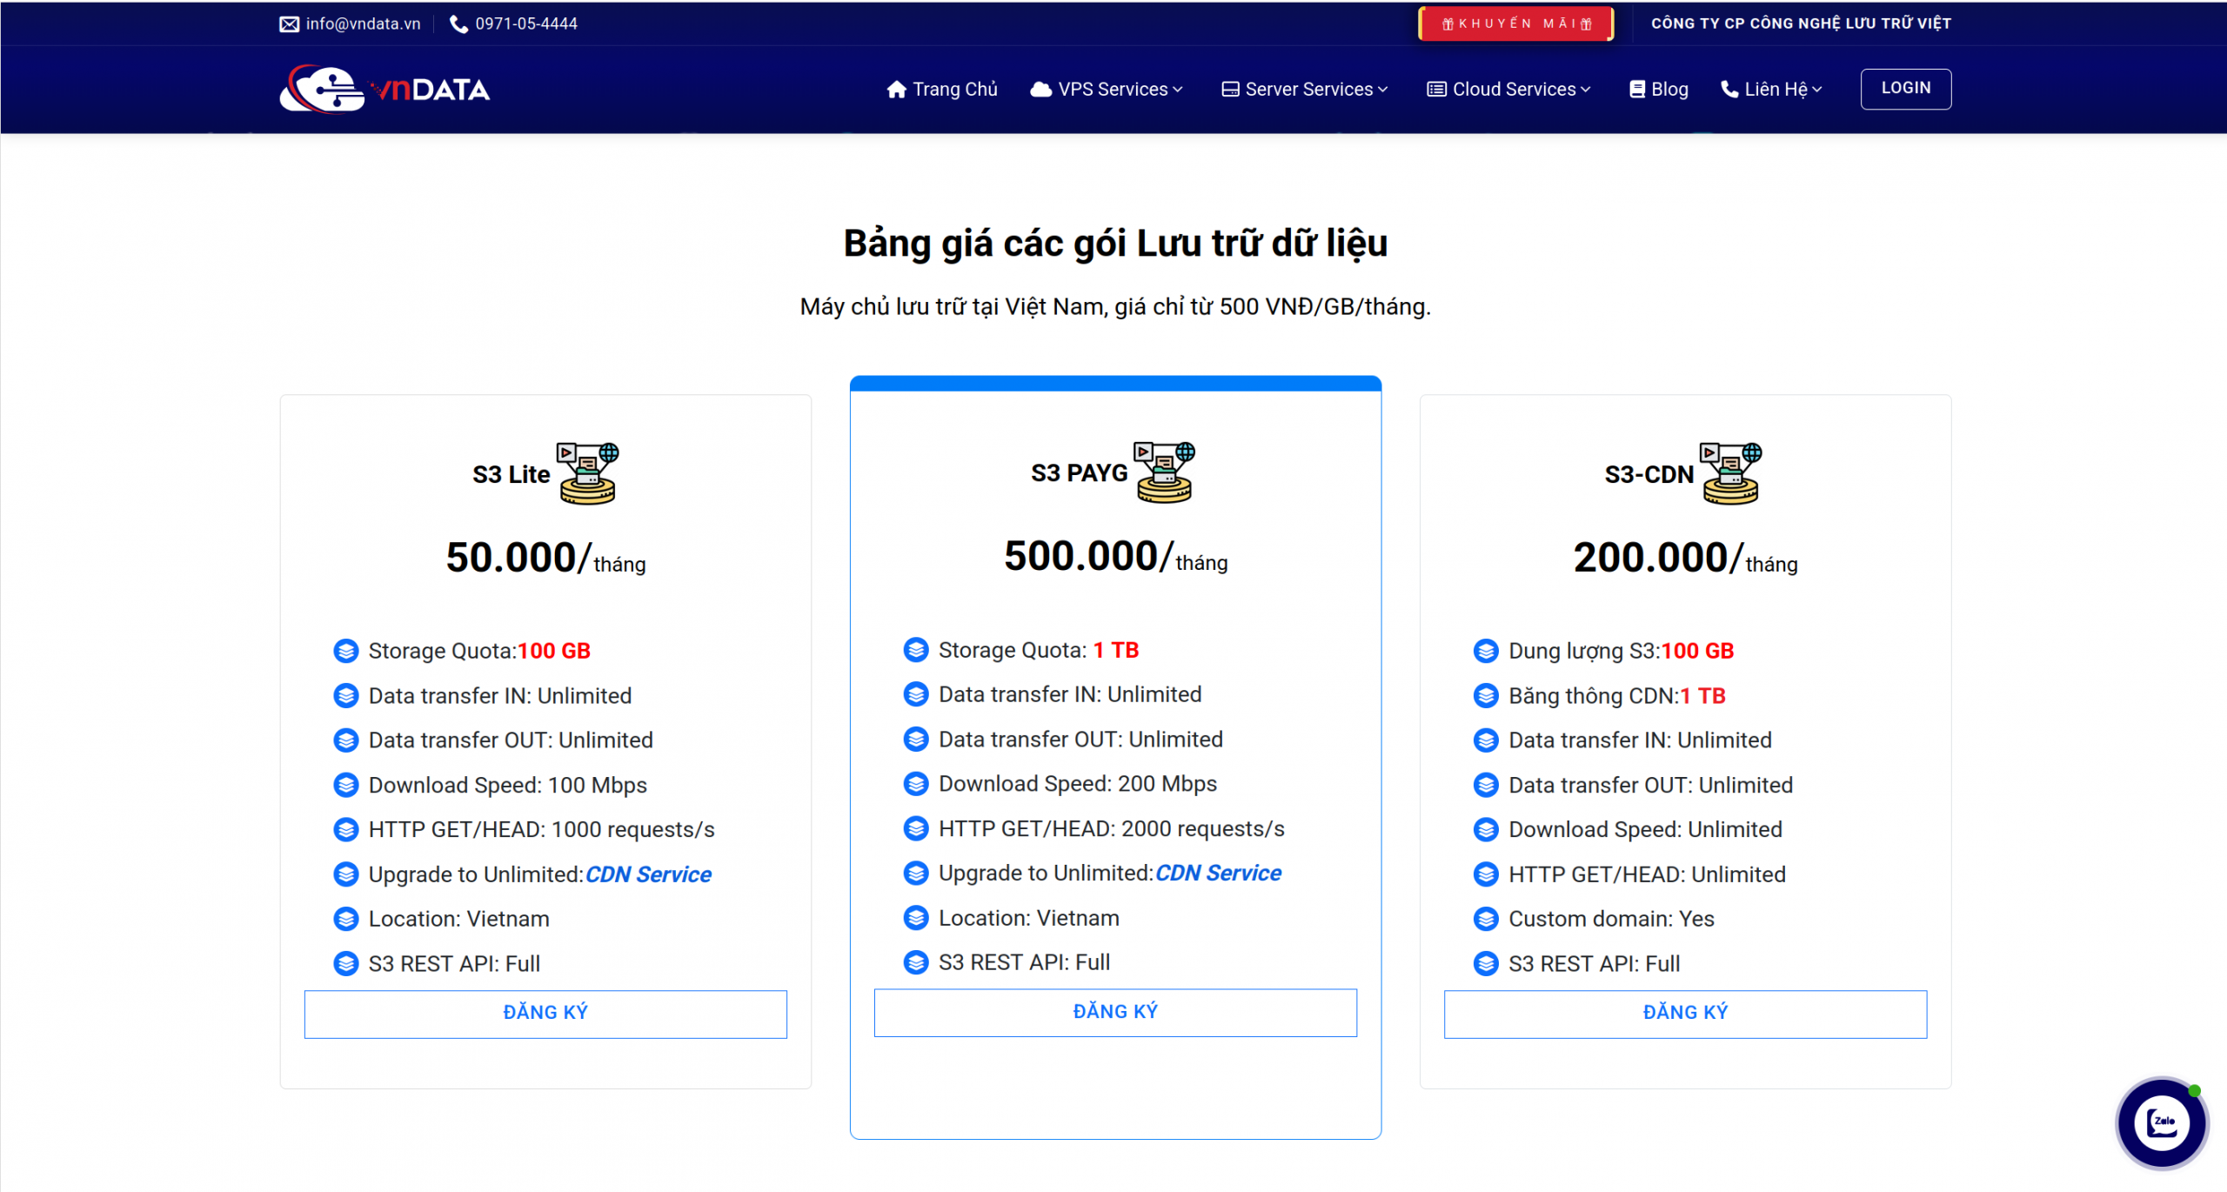Click the S3 PAYG storage illustration icon
Image resolution: width=2227 pixels, height=1192 pixels.
1165,472
